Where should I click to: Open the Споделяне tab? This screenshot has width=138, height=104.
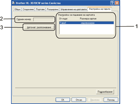coord(28,9)
